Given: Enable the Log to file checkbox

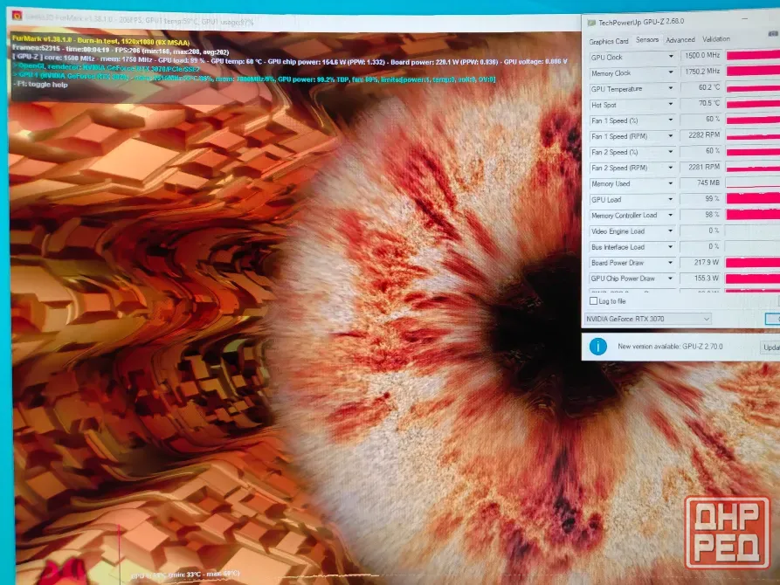Looking at the screenshot, I should (x=593, y=301).
